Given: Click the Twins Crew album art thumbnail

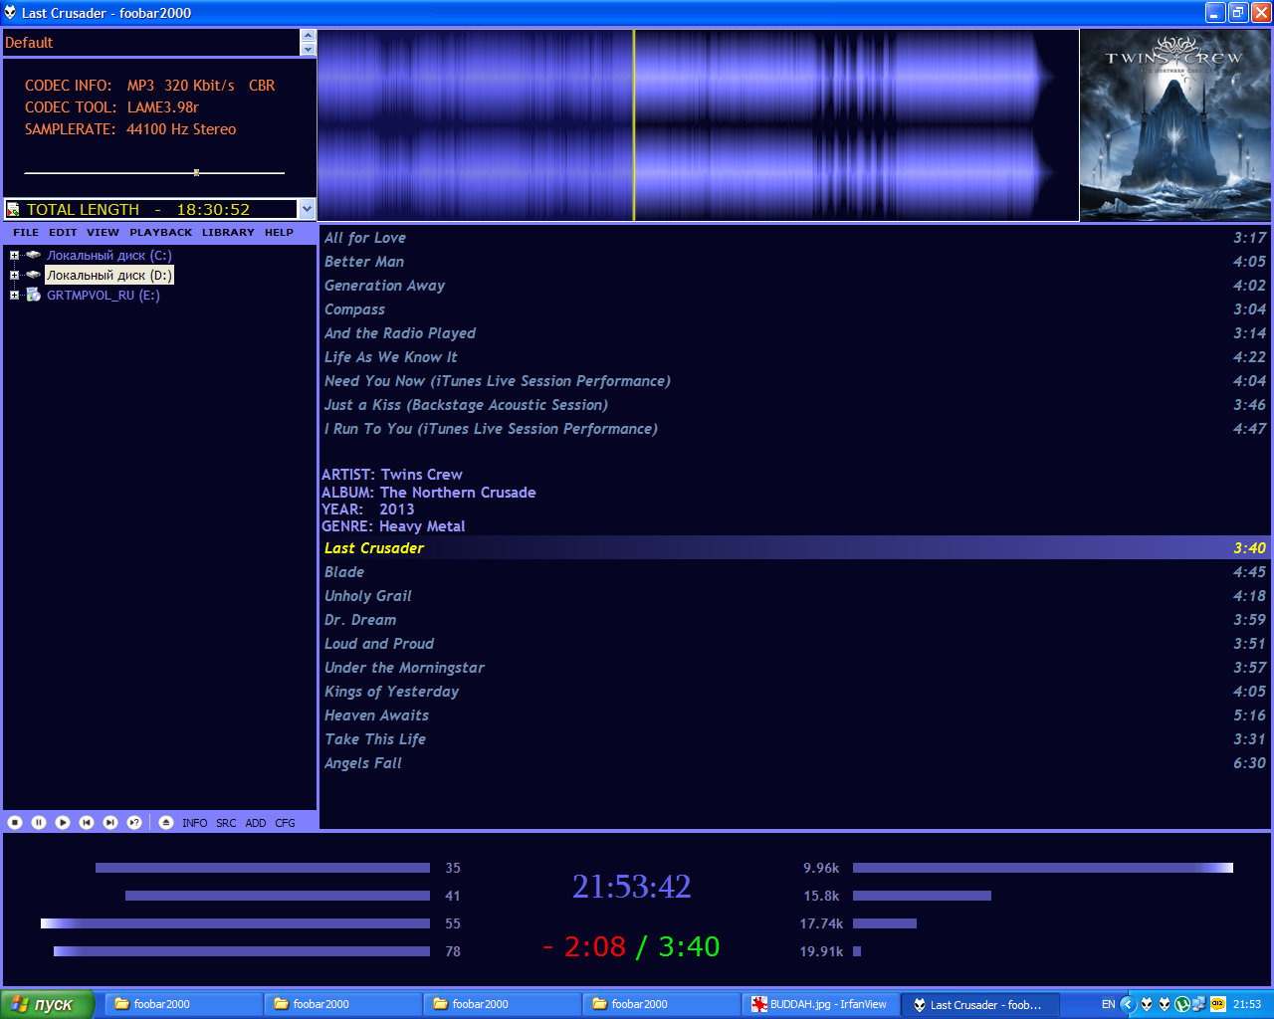Looking at the screenshot, I should tap(1175, 125).
